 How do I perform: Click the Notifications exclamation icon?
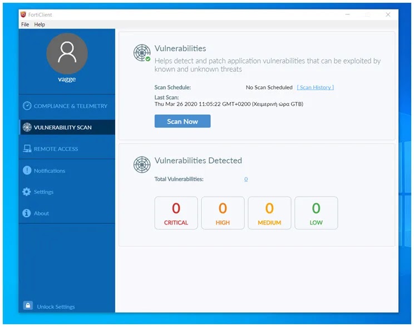pyautogui.click(x=27, y=170)
